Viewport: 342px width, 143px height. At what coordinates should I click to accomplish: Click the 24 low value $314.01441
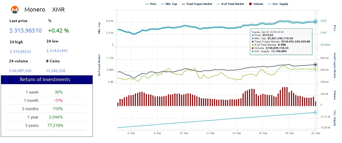click(x=57, y=51)
